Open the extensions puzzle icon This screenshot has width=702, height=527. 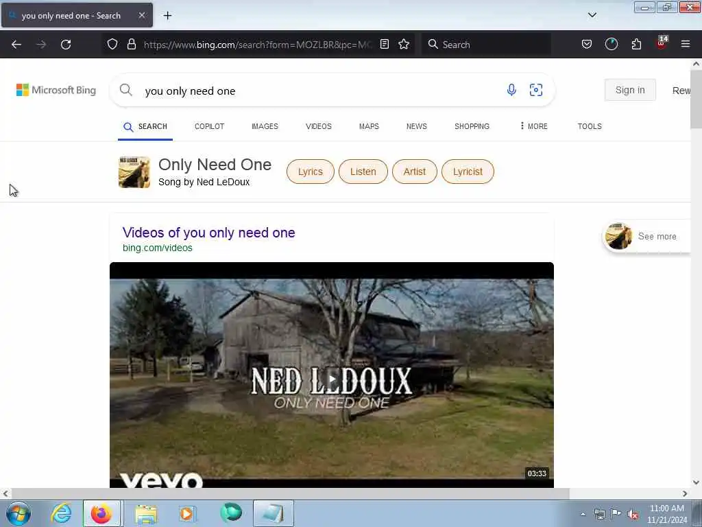tap(636, 44)
